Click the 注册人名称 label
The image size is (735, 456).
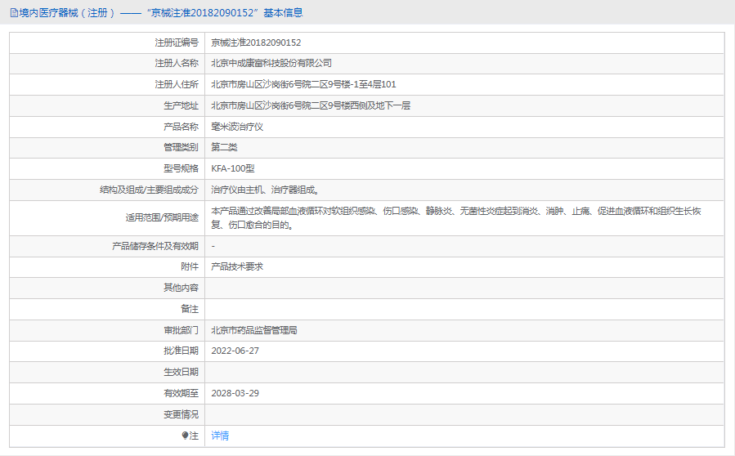[177, 63]
